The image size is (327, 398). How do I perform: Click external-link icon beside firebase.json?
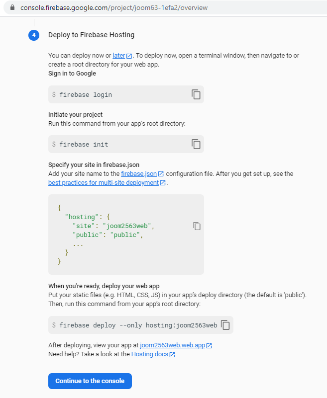161,174
